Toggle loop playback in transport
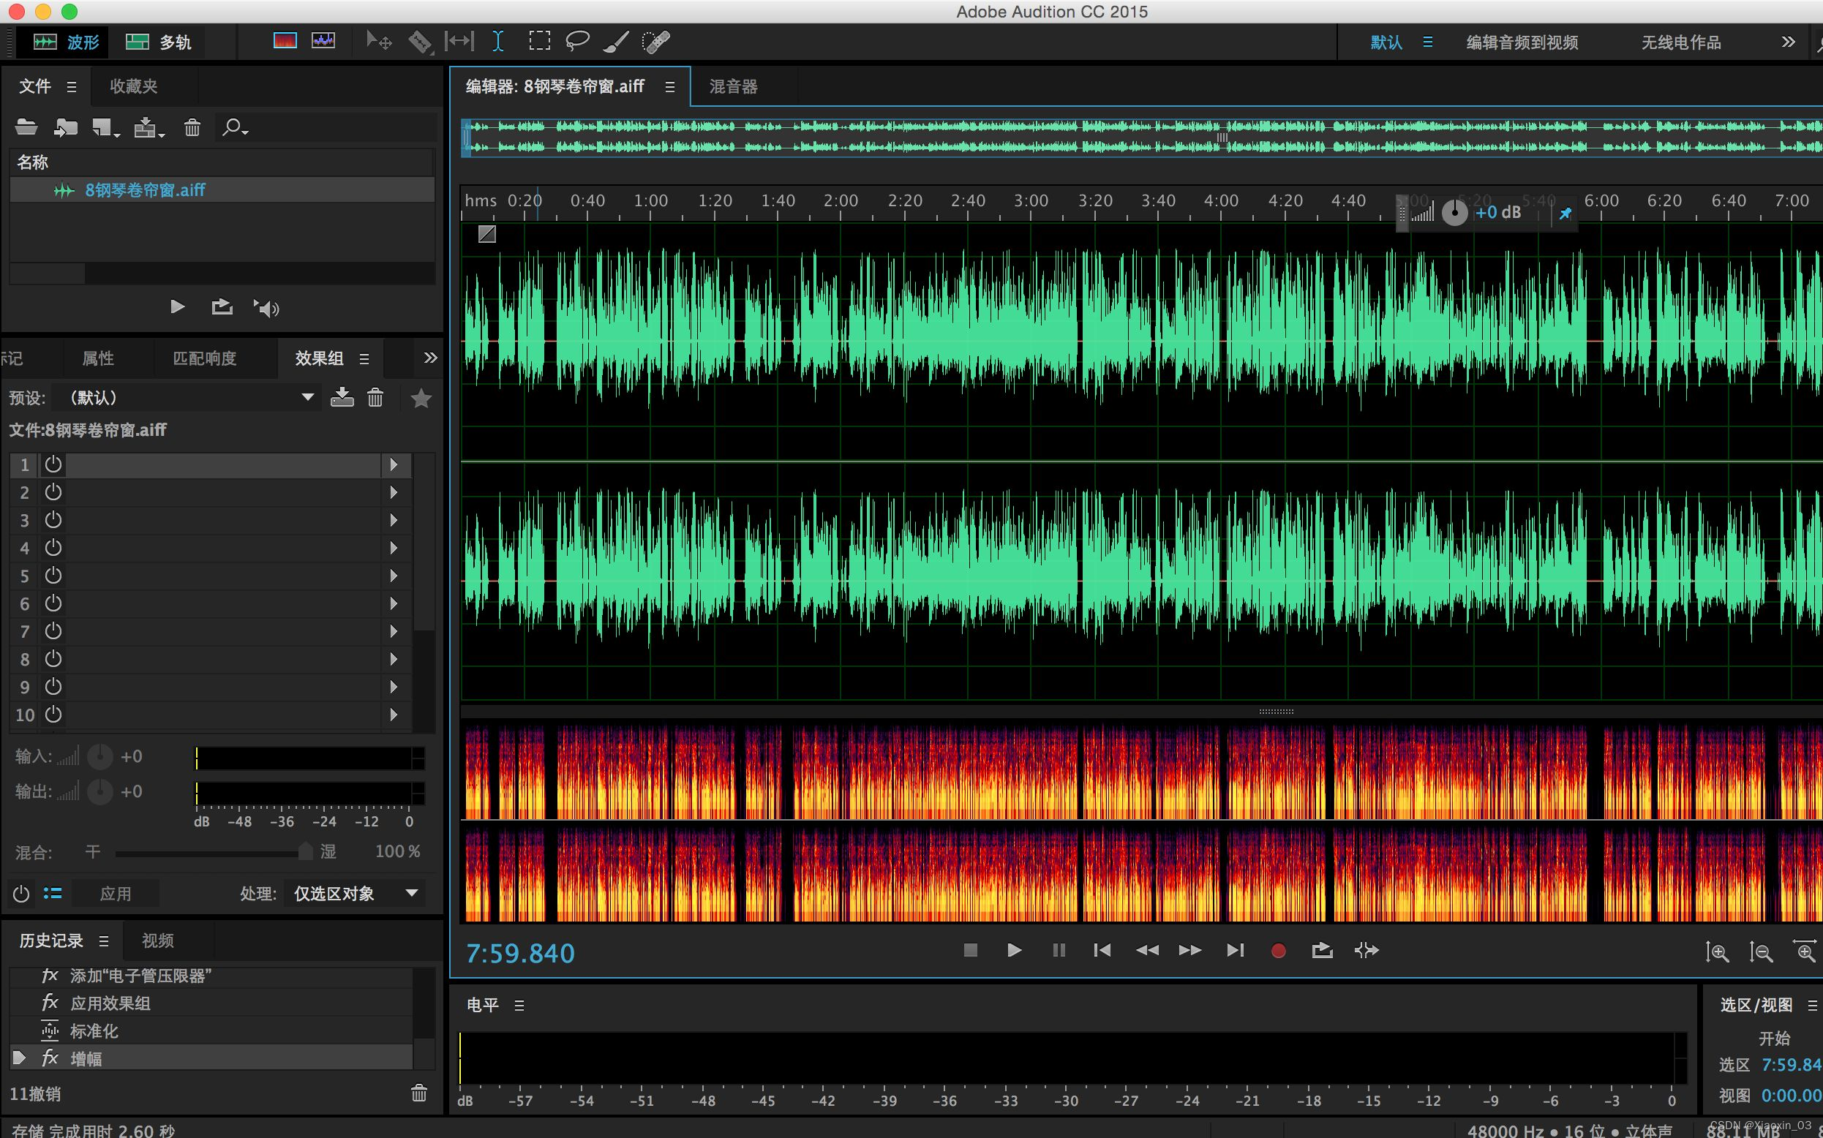This screenshot has width=1823, height=1138. [x=1322, y=951]
